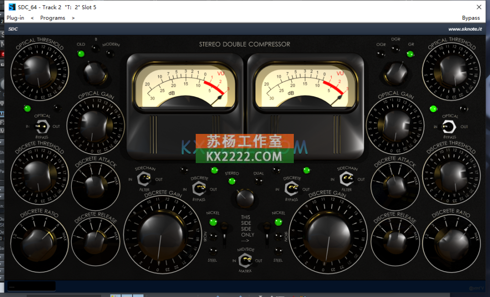The height and width of the screenshot is (297, 490).
Task: Click the Stereo/Dual selector knob
Action: tap(245, 198)
